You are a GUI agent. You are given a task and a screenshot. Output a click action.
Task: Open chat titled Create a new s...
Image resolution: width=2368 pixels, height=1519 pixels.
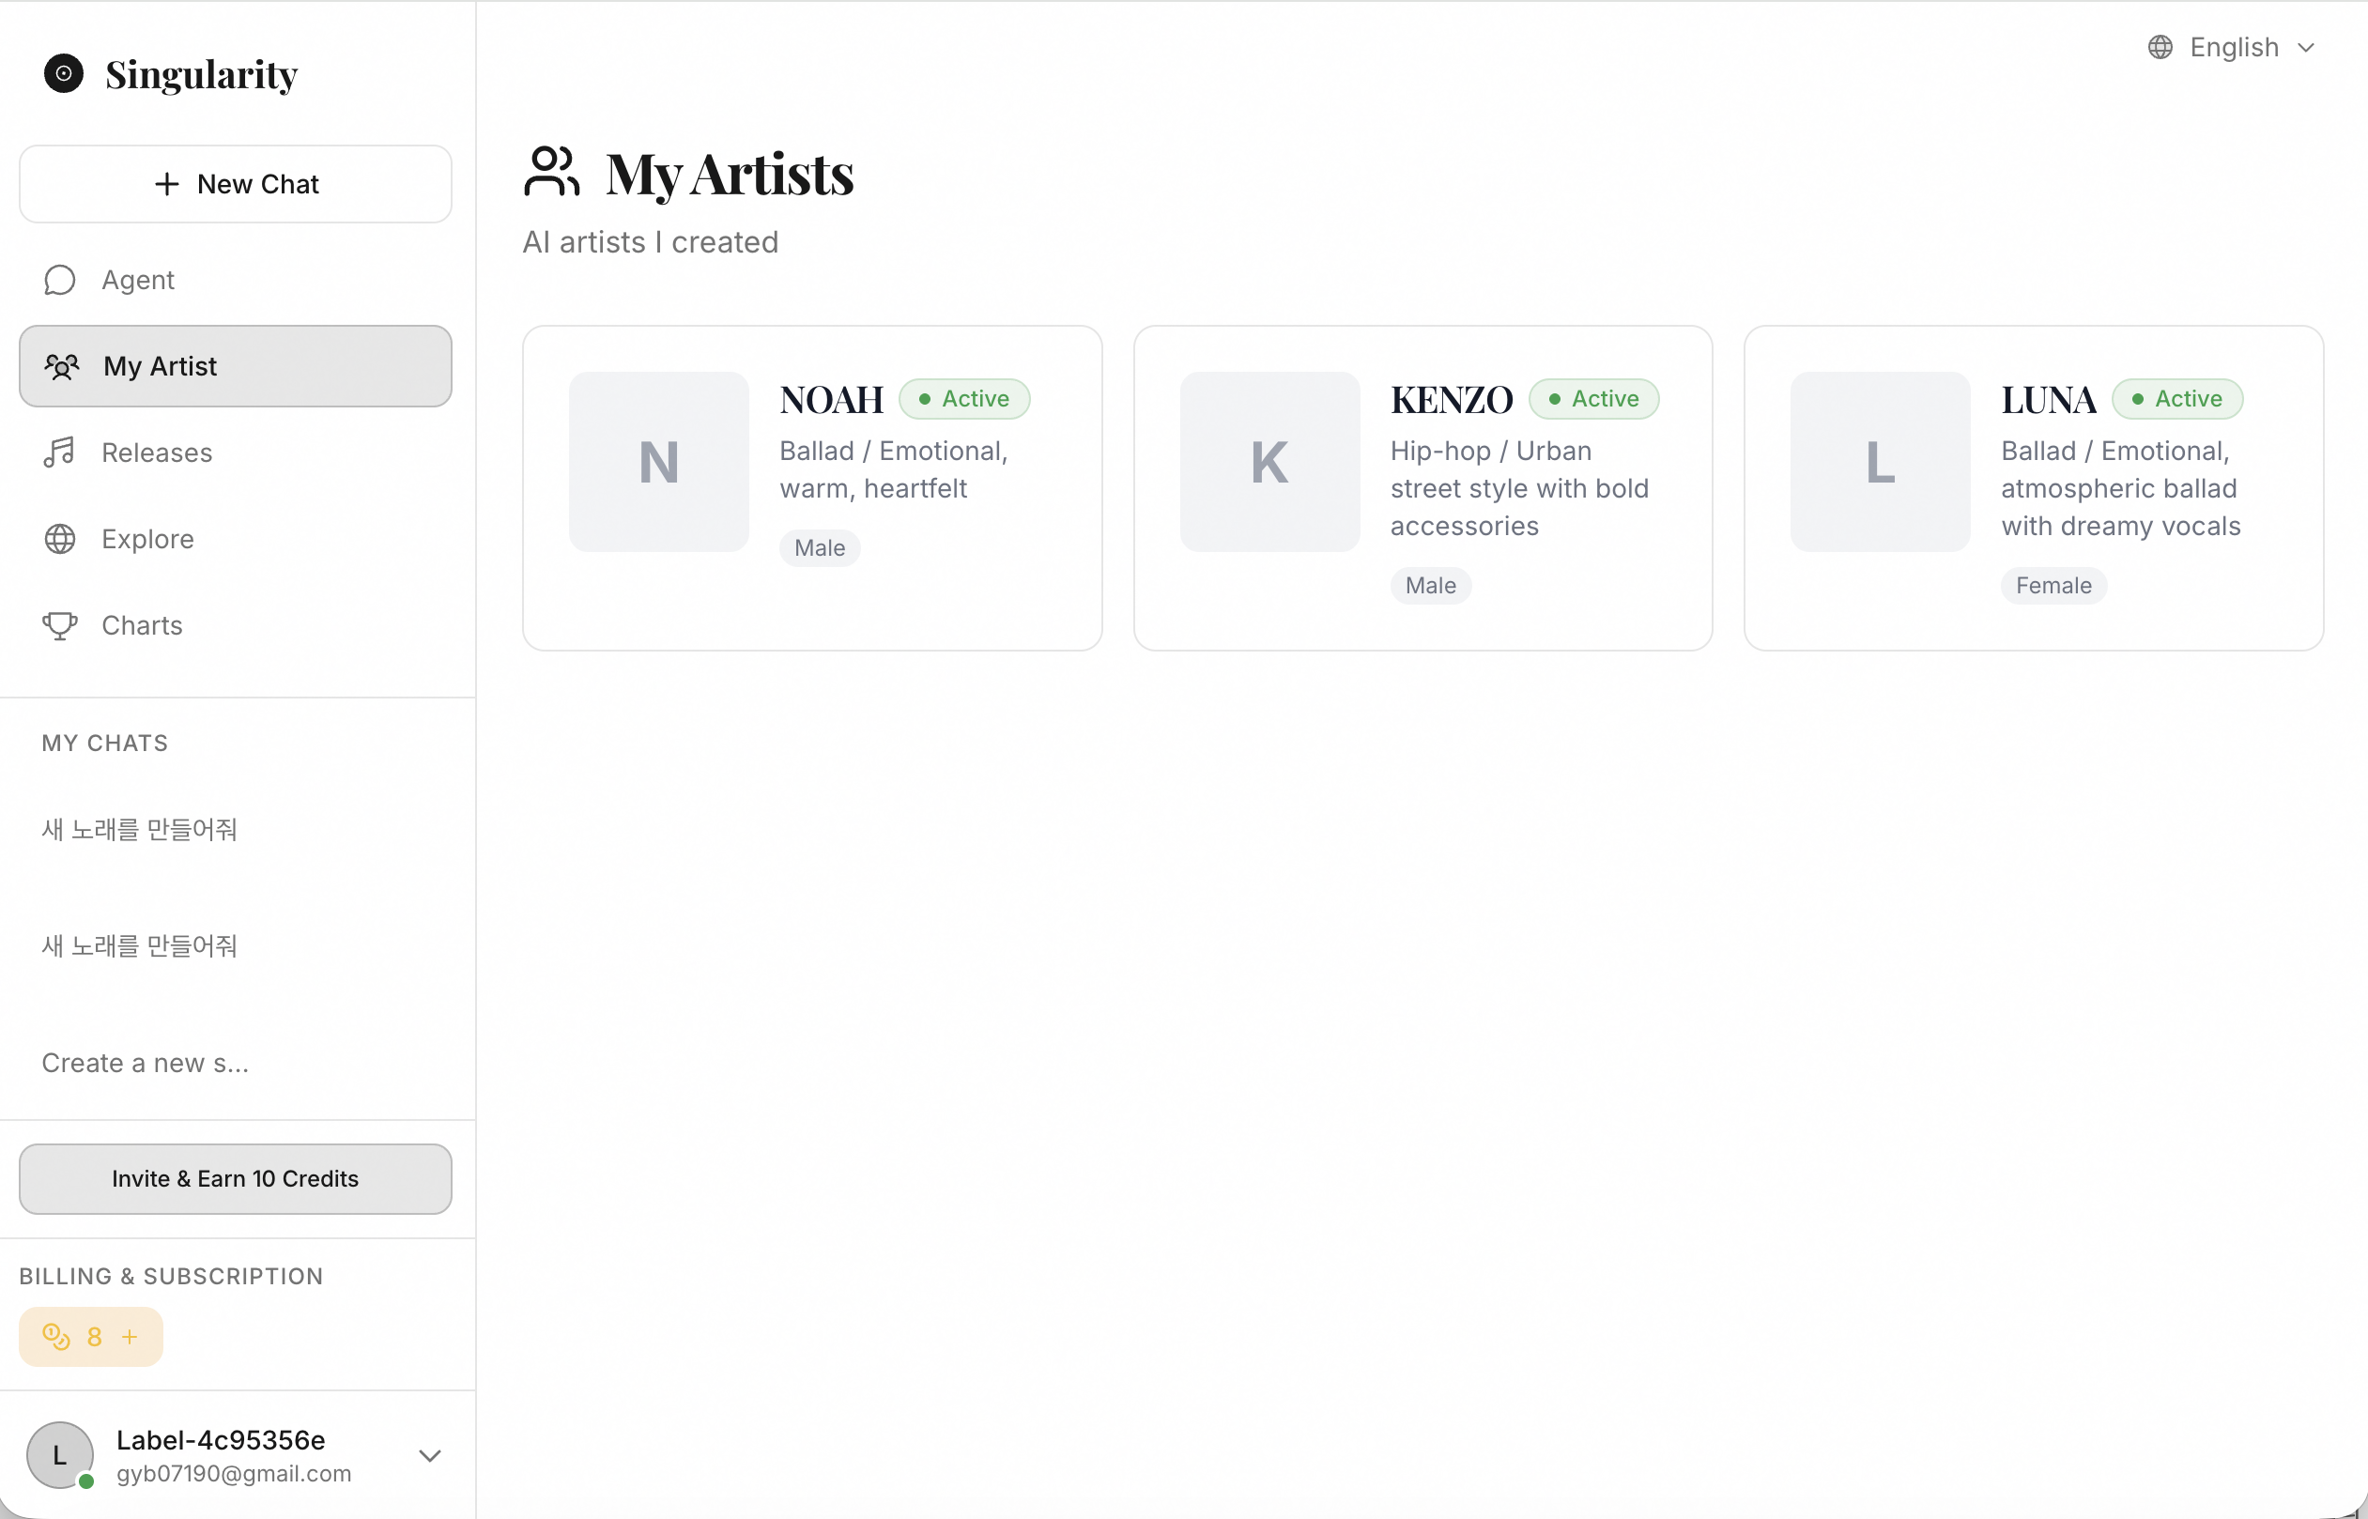click(145, 1063)
